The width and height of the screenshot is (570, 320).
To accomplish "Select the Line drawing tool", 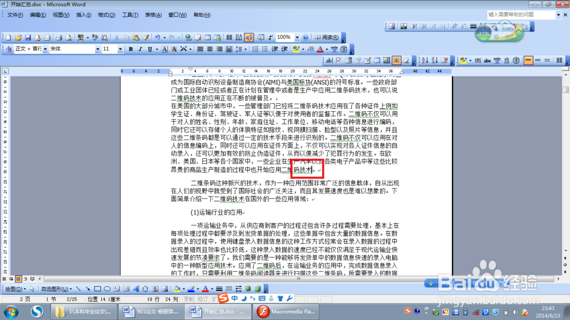I will point(78,289).
